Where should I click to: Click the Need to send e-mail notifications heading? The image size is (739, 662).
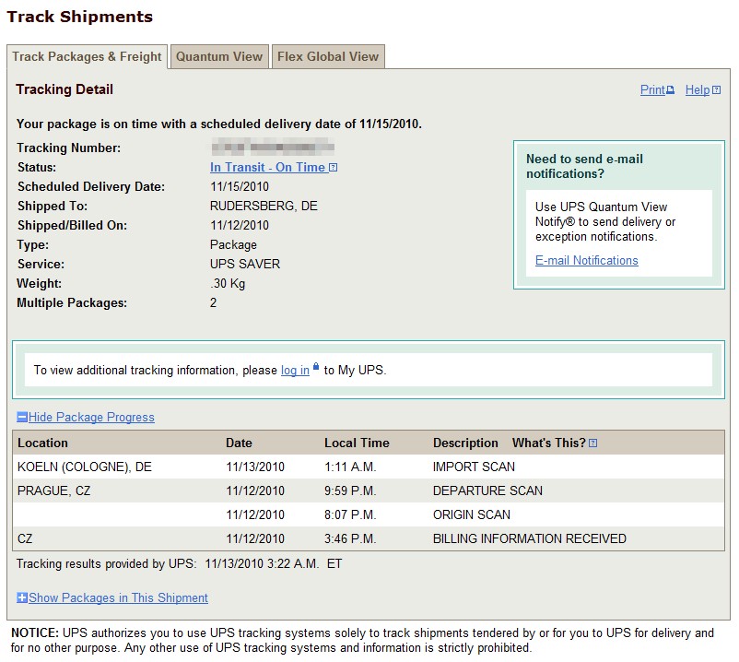(x=584, y=167)
